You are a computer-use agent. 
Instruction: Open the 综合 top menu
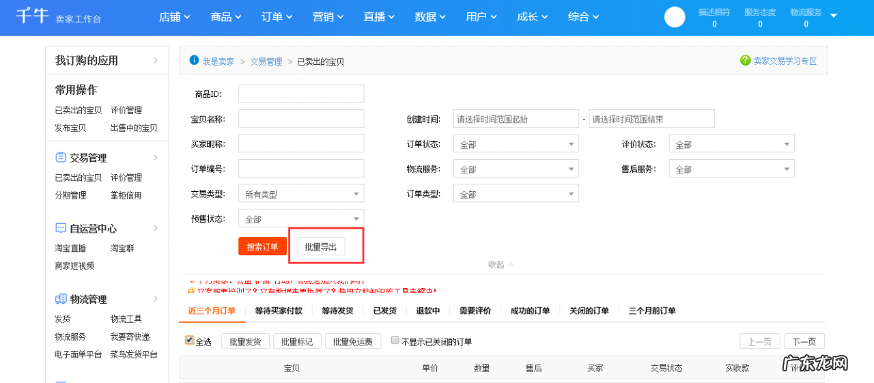tap(584, 17)
